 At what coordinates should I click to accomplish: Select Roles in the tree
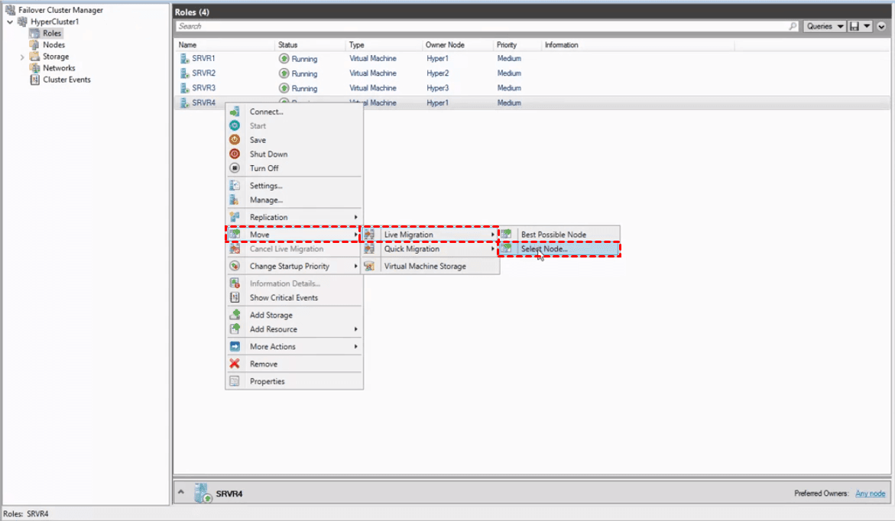point(52,33)
